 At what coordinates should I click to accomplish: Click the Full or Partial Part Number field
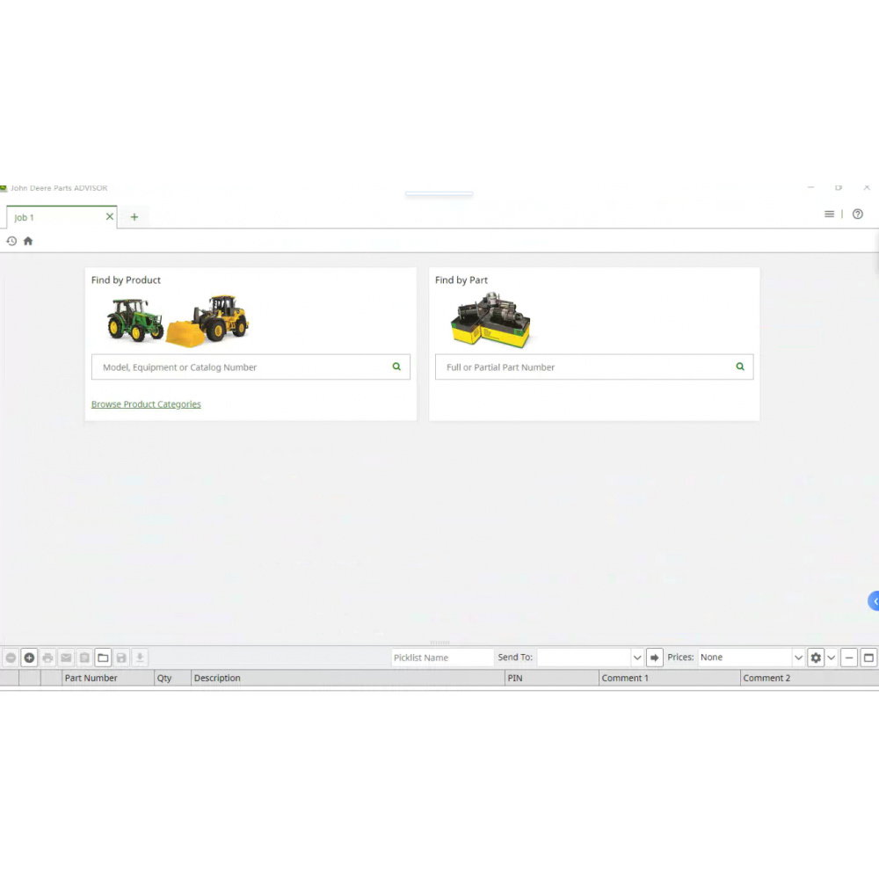pyautogui.click(x=594, y=367)
